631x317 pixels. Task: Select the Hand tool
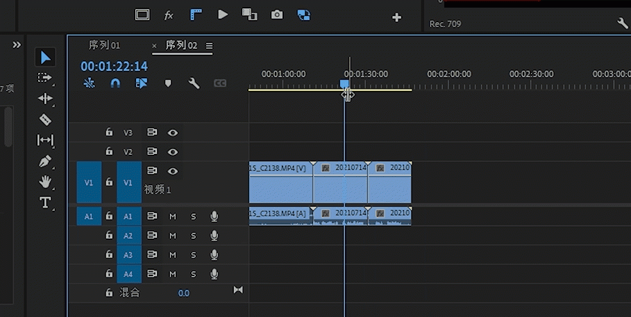pyautogui.click(x=45, y=182)
